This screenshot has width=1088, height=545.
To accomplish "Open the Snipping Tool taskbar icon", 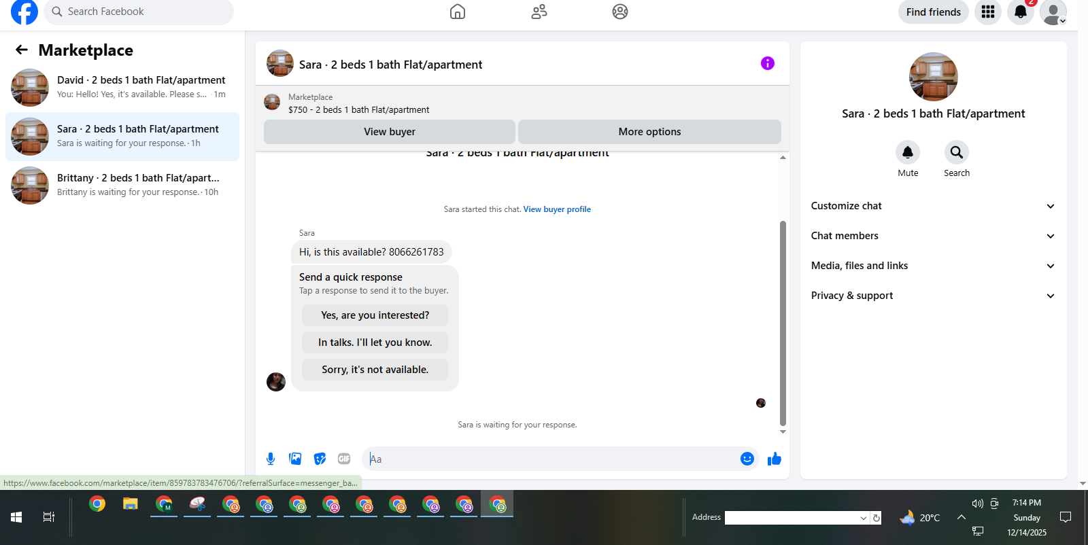I will 197,504.
